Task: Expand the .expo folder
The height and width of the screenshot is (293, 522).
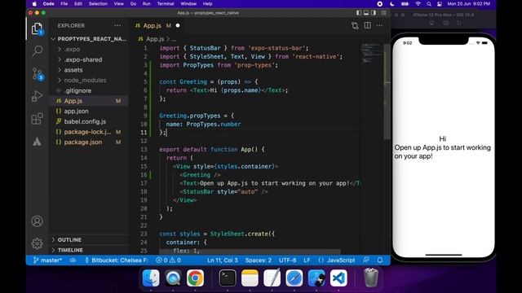Action: (89, 49)
